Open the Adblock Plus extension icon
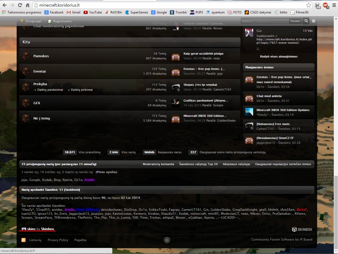338x254 pixels. [x=325, y=5]
